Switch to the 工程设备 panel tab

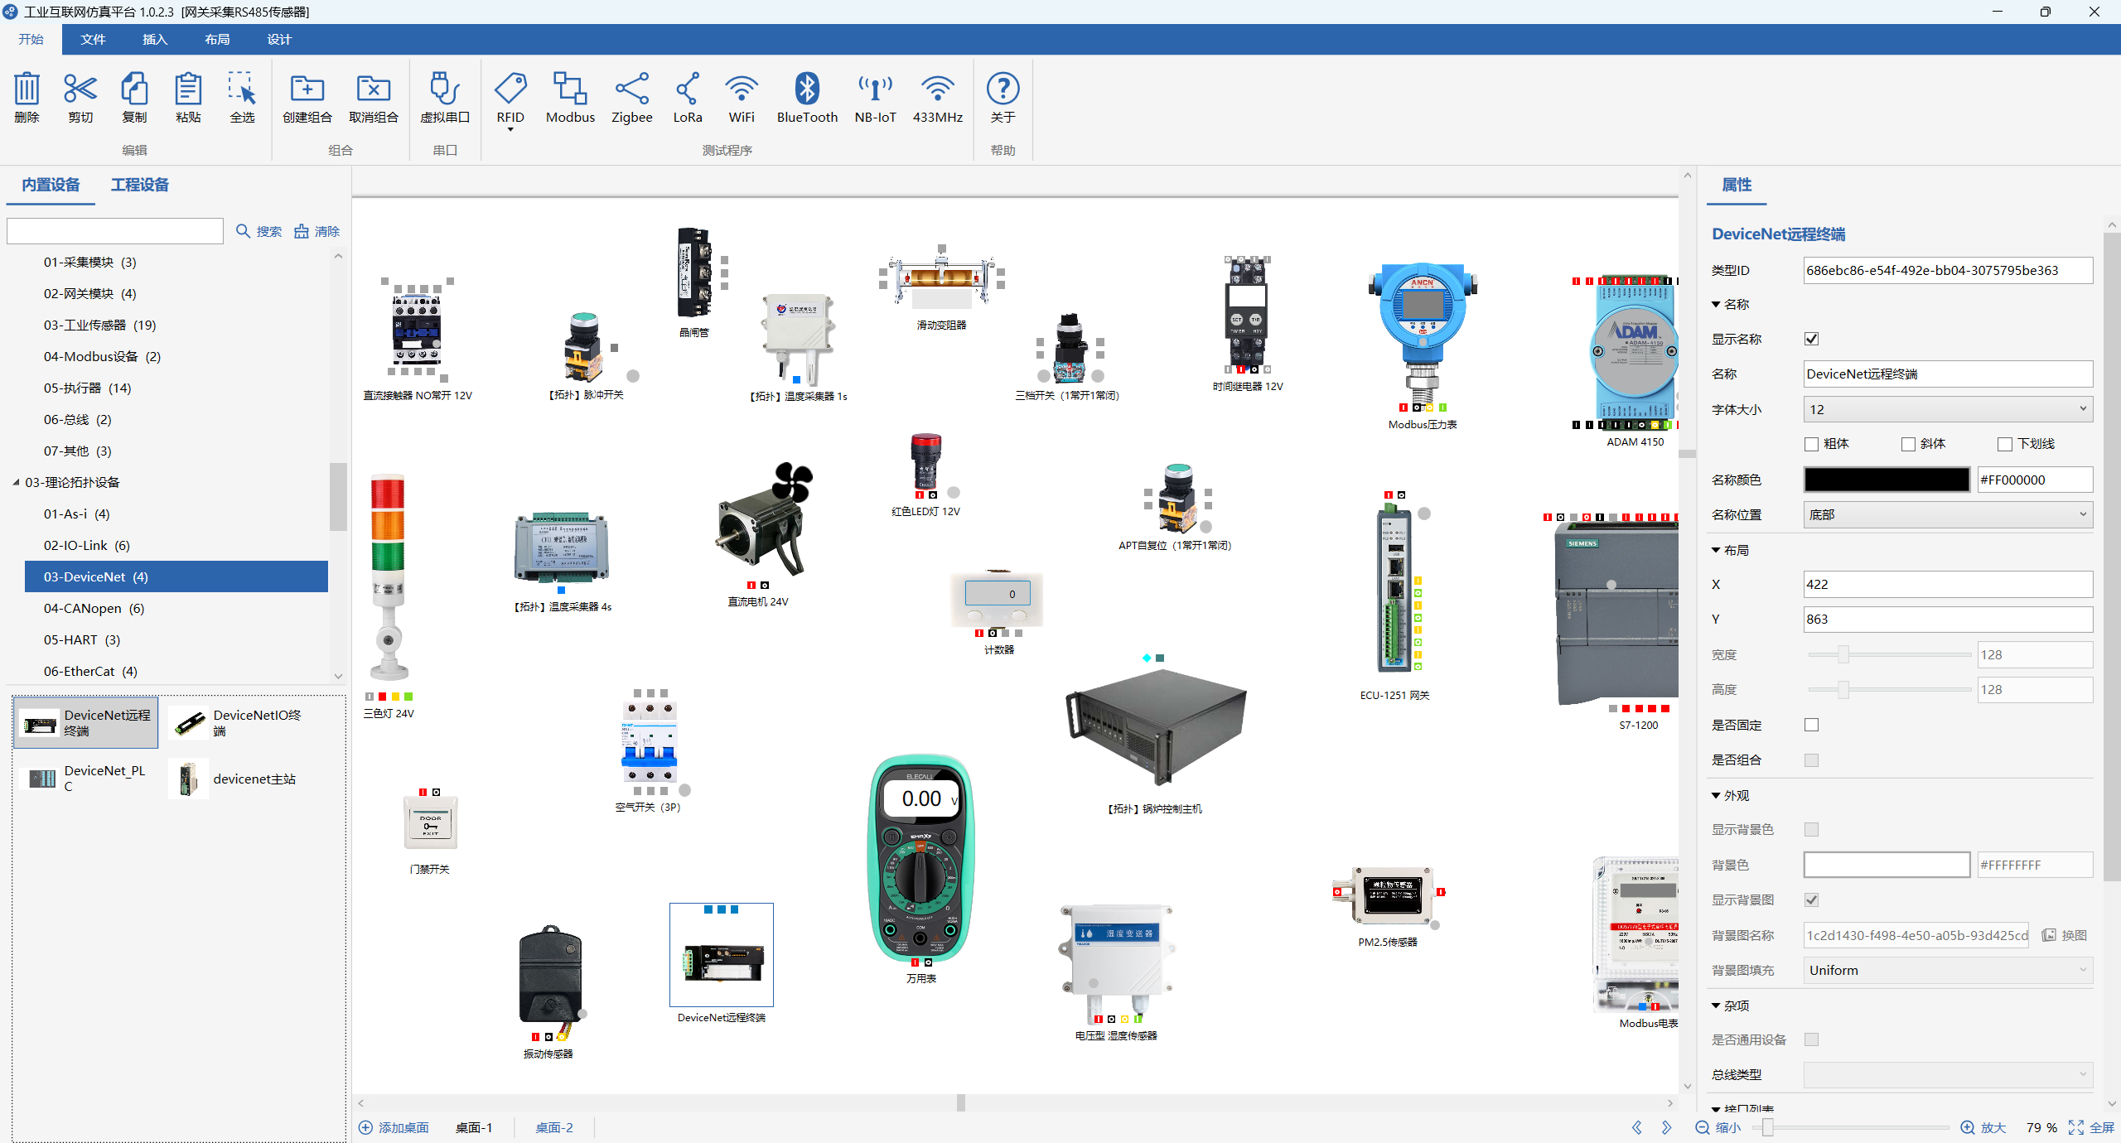[139, 185]
